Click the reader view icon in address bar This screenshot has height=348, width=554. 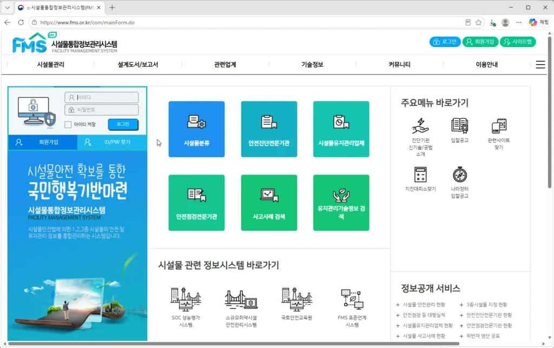[468, 23]
